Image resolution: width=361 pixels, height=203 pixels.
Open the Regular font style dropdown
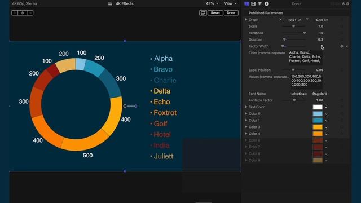(x=320, y=94)
